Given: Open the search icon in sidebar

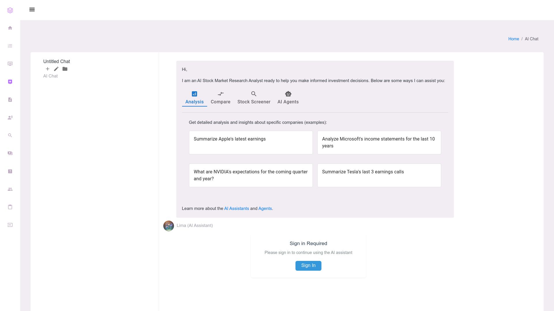Looking at the screenshot, I should point(10,135).
